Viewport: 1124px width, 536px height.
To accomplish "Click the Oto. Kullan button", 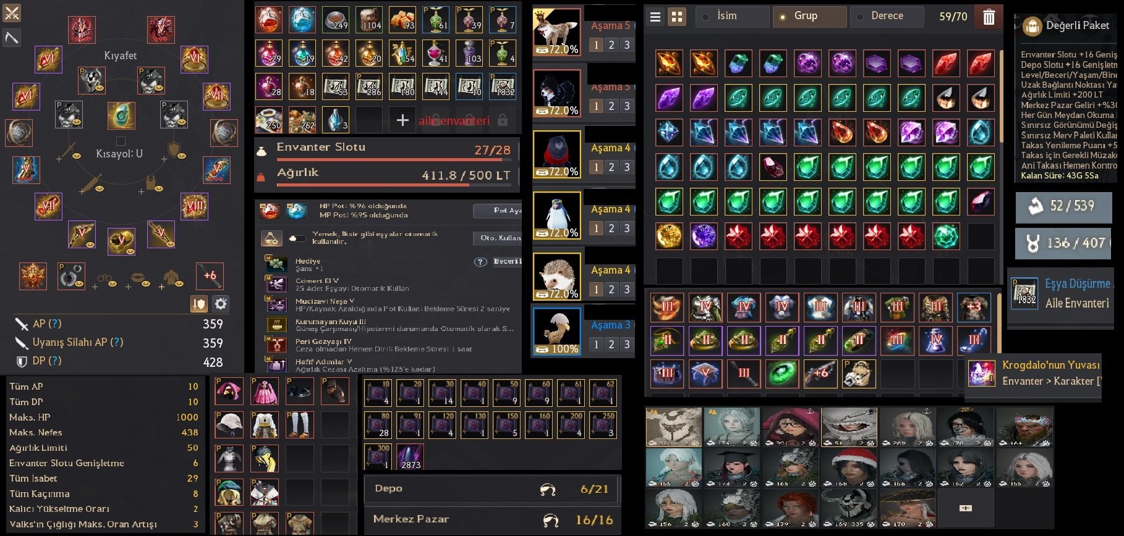I will pos(498,238).
